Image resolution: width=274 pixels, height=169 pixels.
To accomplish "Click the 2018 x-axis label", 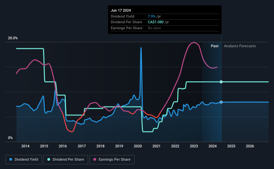I will (100, 146).
